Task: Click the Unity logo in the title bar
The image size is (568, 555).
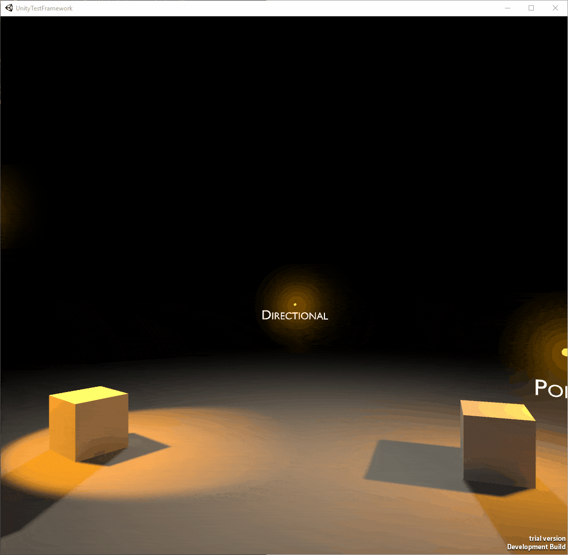Action: pos(9,8)
